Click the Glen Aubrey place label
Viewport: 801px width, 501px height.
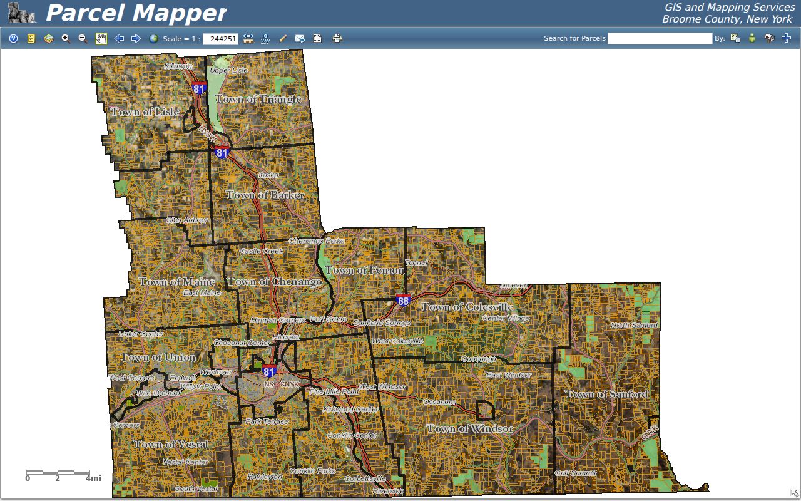186,220
